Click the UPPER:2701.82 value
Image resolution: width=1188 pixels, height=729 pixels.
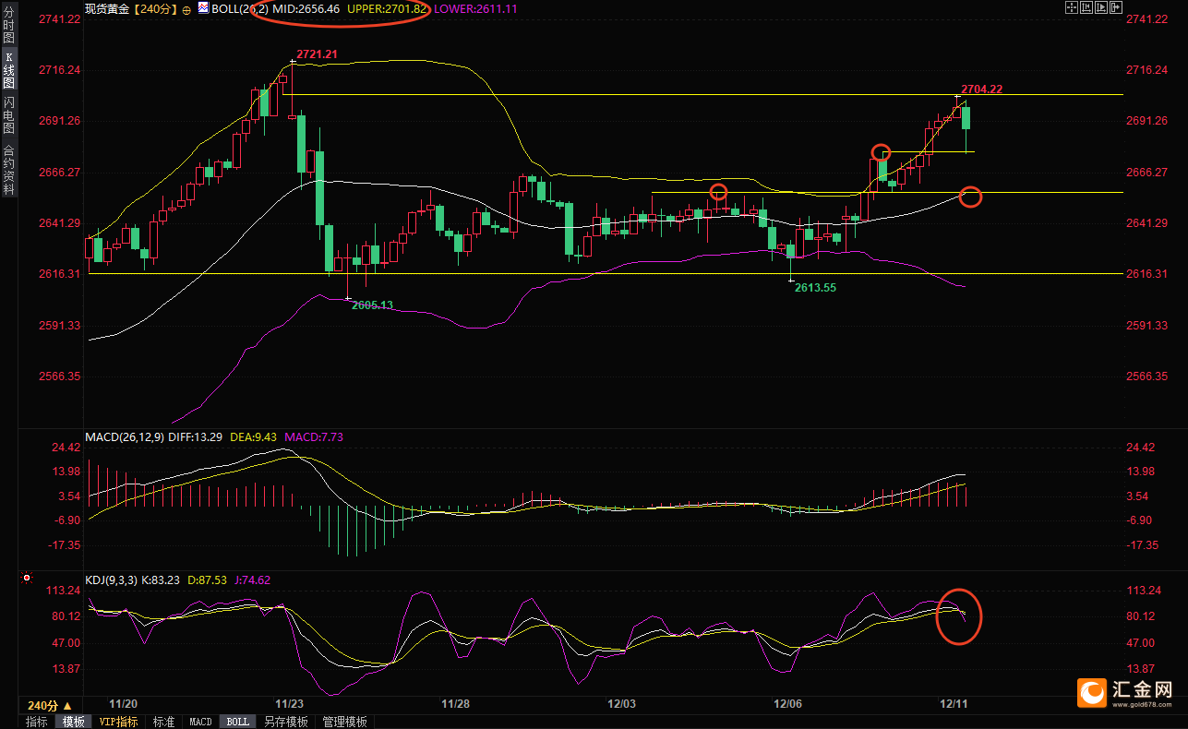[x=387, y=8]
